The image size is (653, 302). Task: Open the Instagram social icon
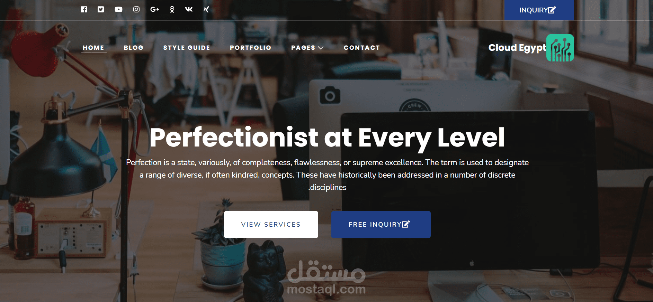pyautogui.click(x=136, y=9)
